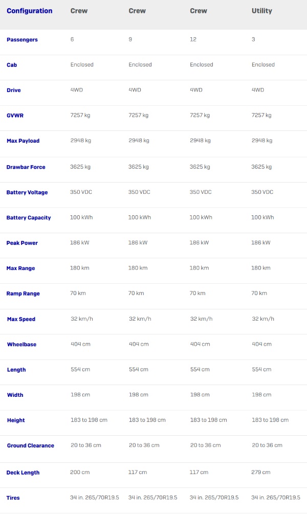Click the Deck Length 279 cm value

coord(260,473)
